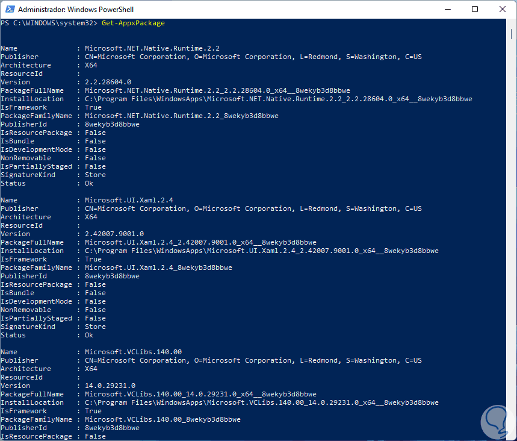
Task: Select the name Microsoft.NET.Native.Runtime.2.2
Action: point(152,48)
